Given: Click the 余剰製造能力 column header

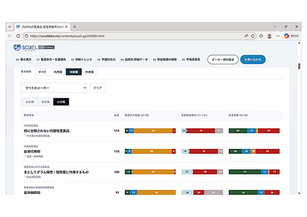Looking at the screenshot, I should (194, 115).
